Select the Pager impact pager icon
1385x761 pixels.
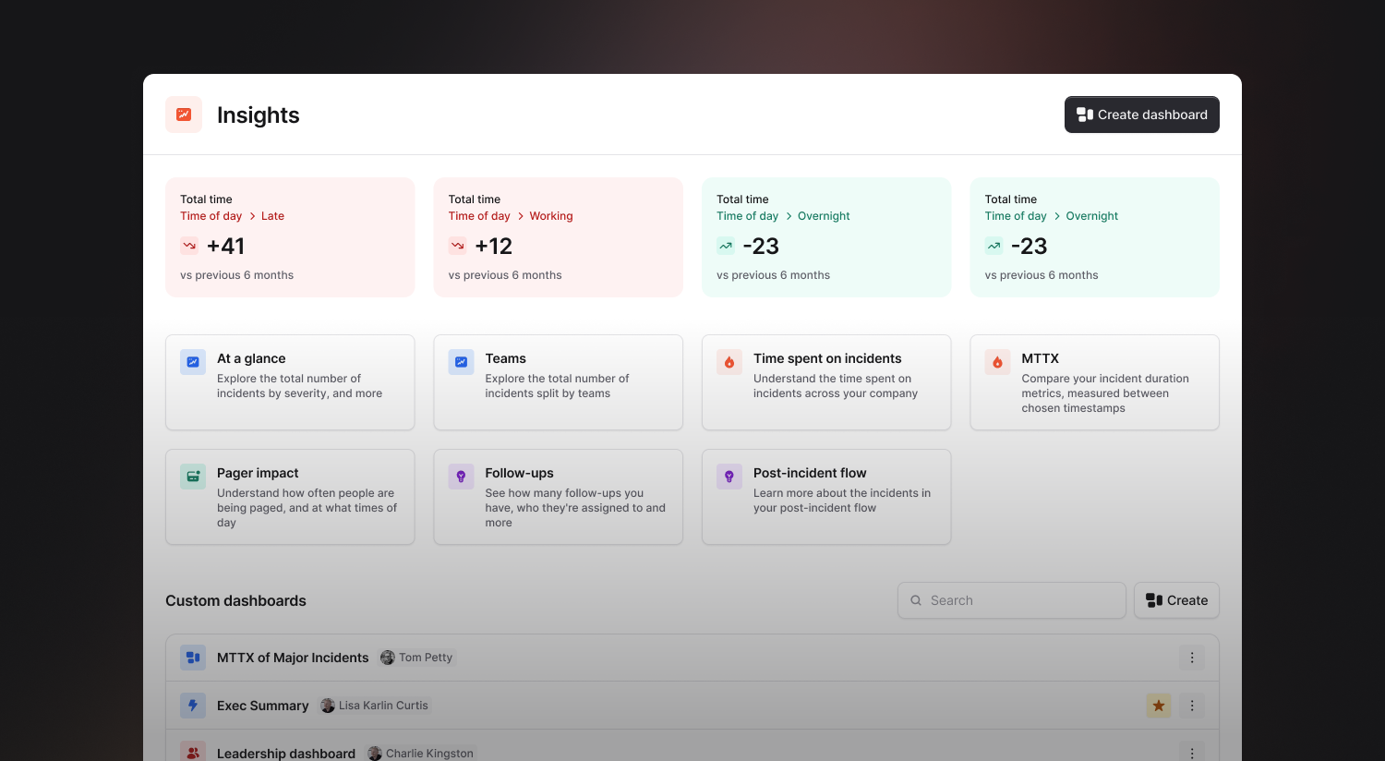(x=192, y=477)
